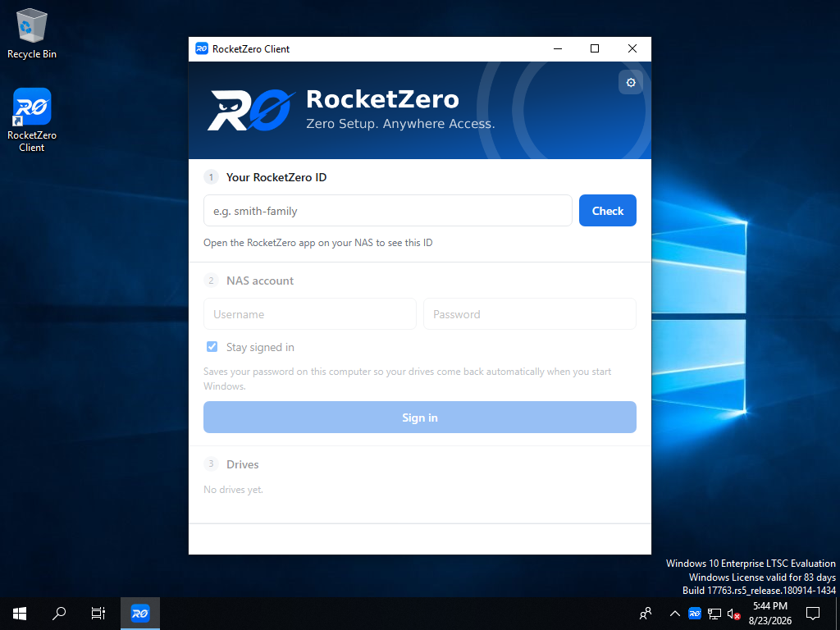Screen dimensions: 840x630
Task: Click the 'NAS account' heading
Action: point(260,281)
